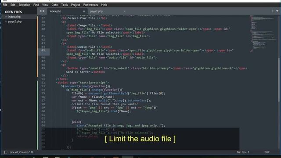The image size is (281, 158).
Task: Open the tab list dropdown arrow
Action: coord(277,11)
